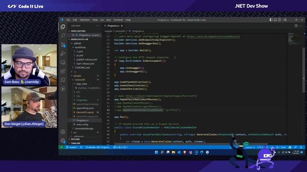Open the Accounts icon in the activity bar
The height and width of the screenshot is (172, 307).
pos(63,132)
